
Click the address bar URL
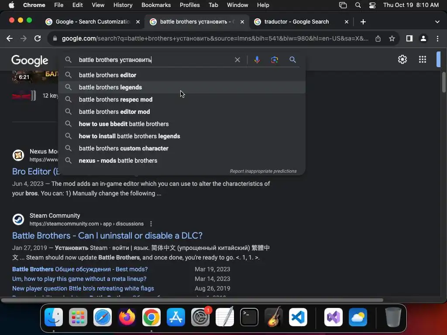point(215,38)
